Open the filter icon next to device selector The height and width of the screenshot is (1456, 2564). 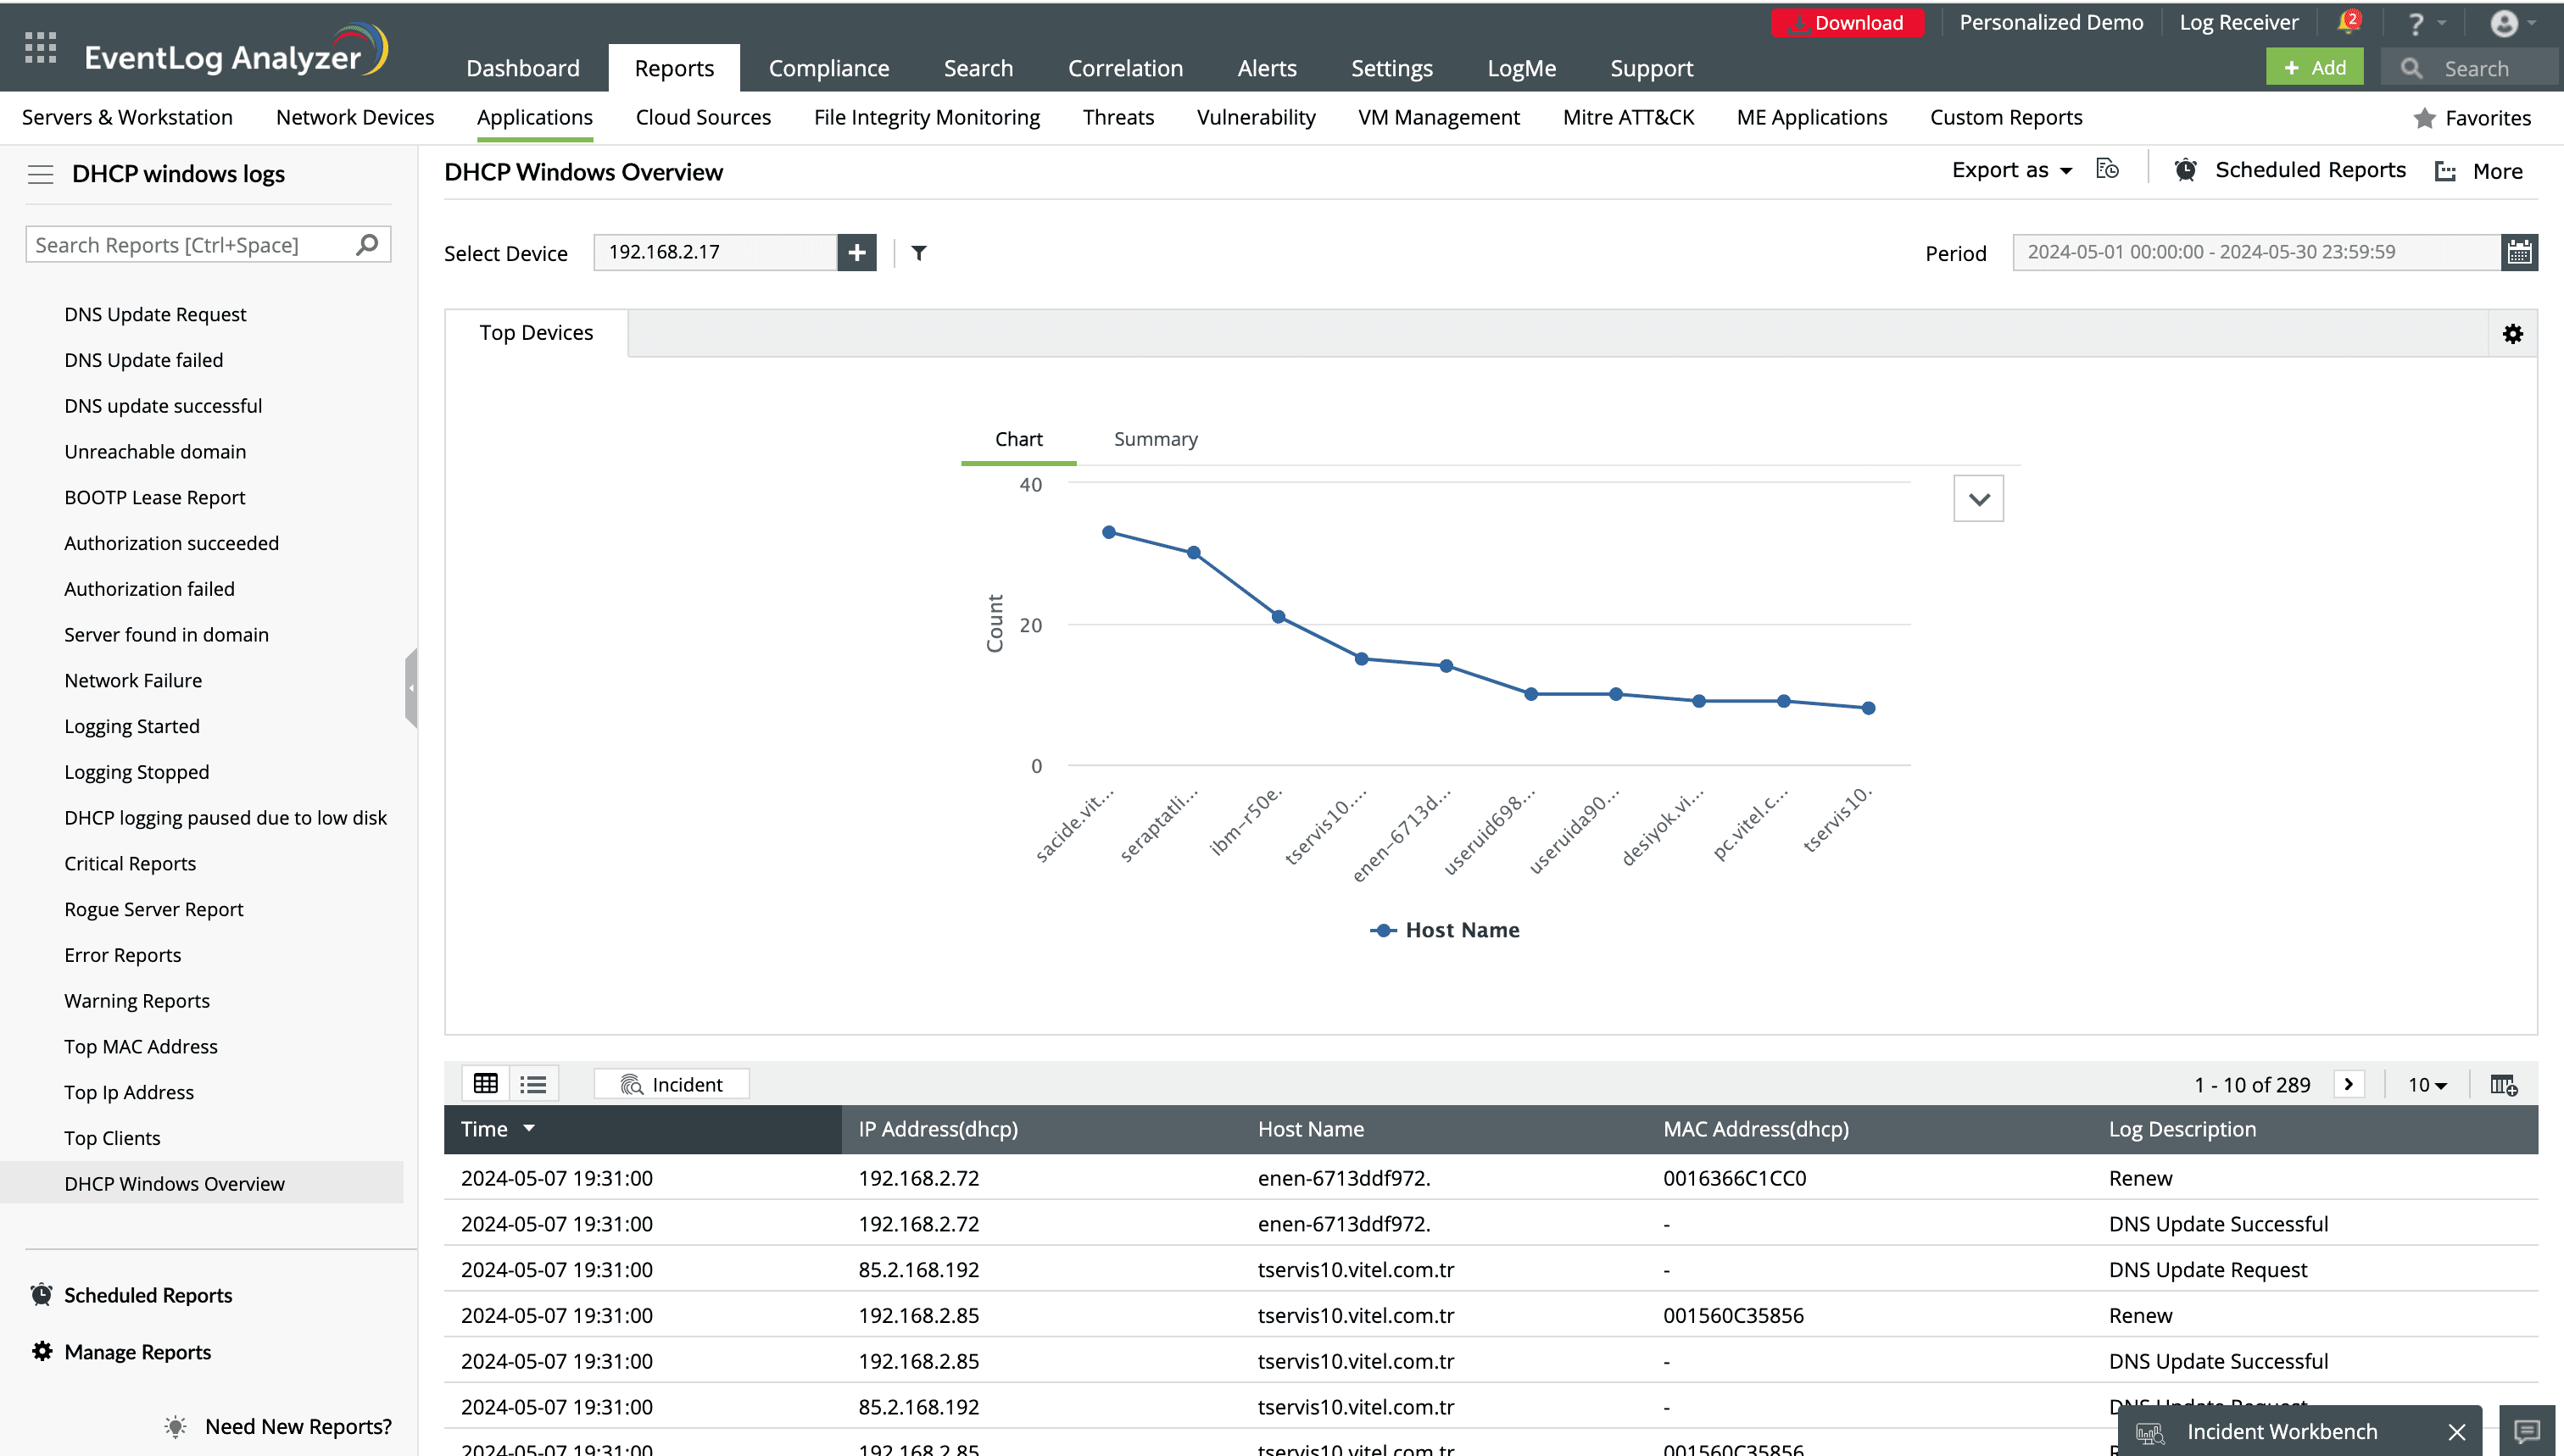[x=917, y=253]
